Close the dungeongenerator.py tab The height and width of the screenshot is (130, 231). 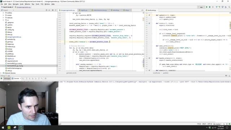tap(76, 10)
